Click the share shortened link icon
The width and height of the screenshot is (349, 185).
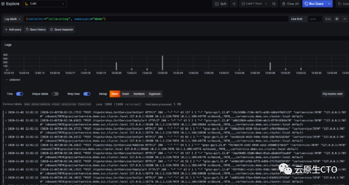234,4
